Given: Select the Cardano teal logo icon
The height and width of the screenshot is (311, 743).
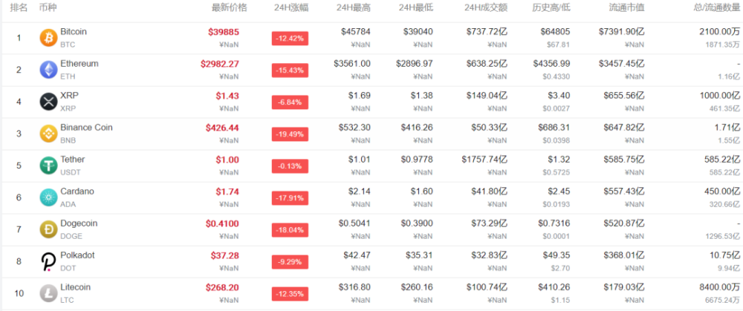Looking at the screenshot, I should pos(48,197).
